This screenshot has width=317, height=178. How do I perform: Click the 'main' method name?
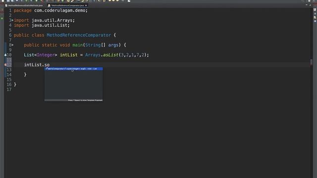click(78, 45)
